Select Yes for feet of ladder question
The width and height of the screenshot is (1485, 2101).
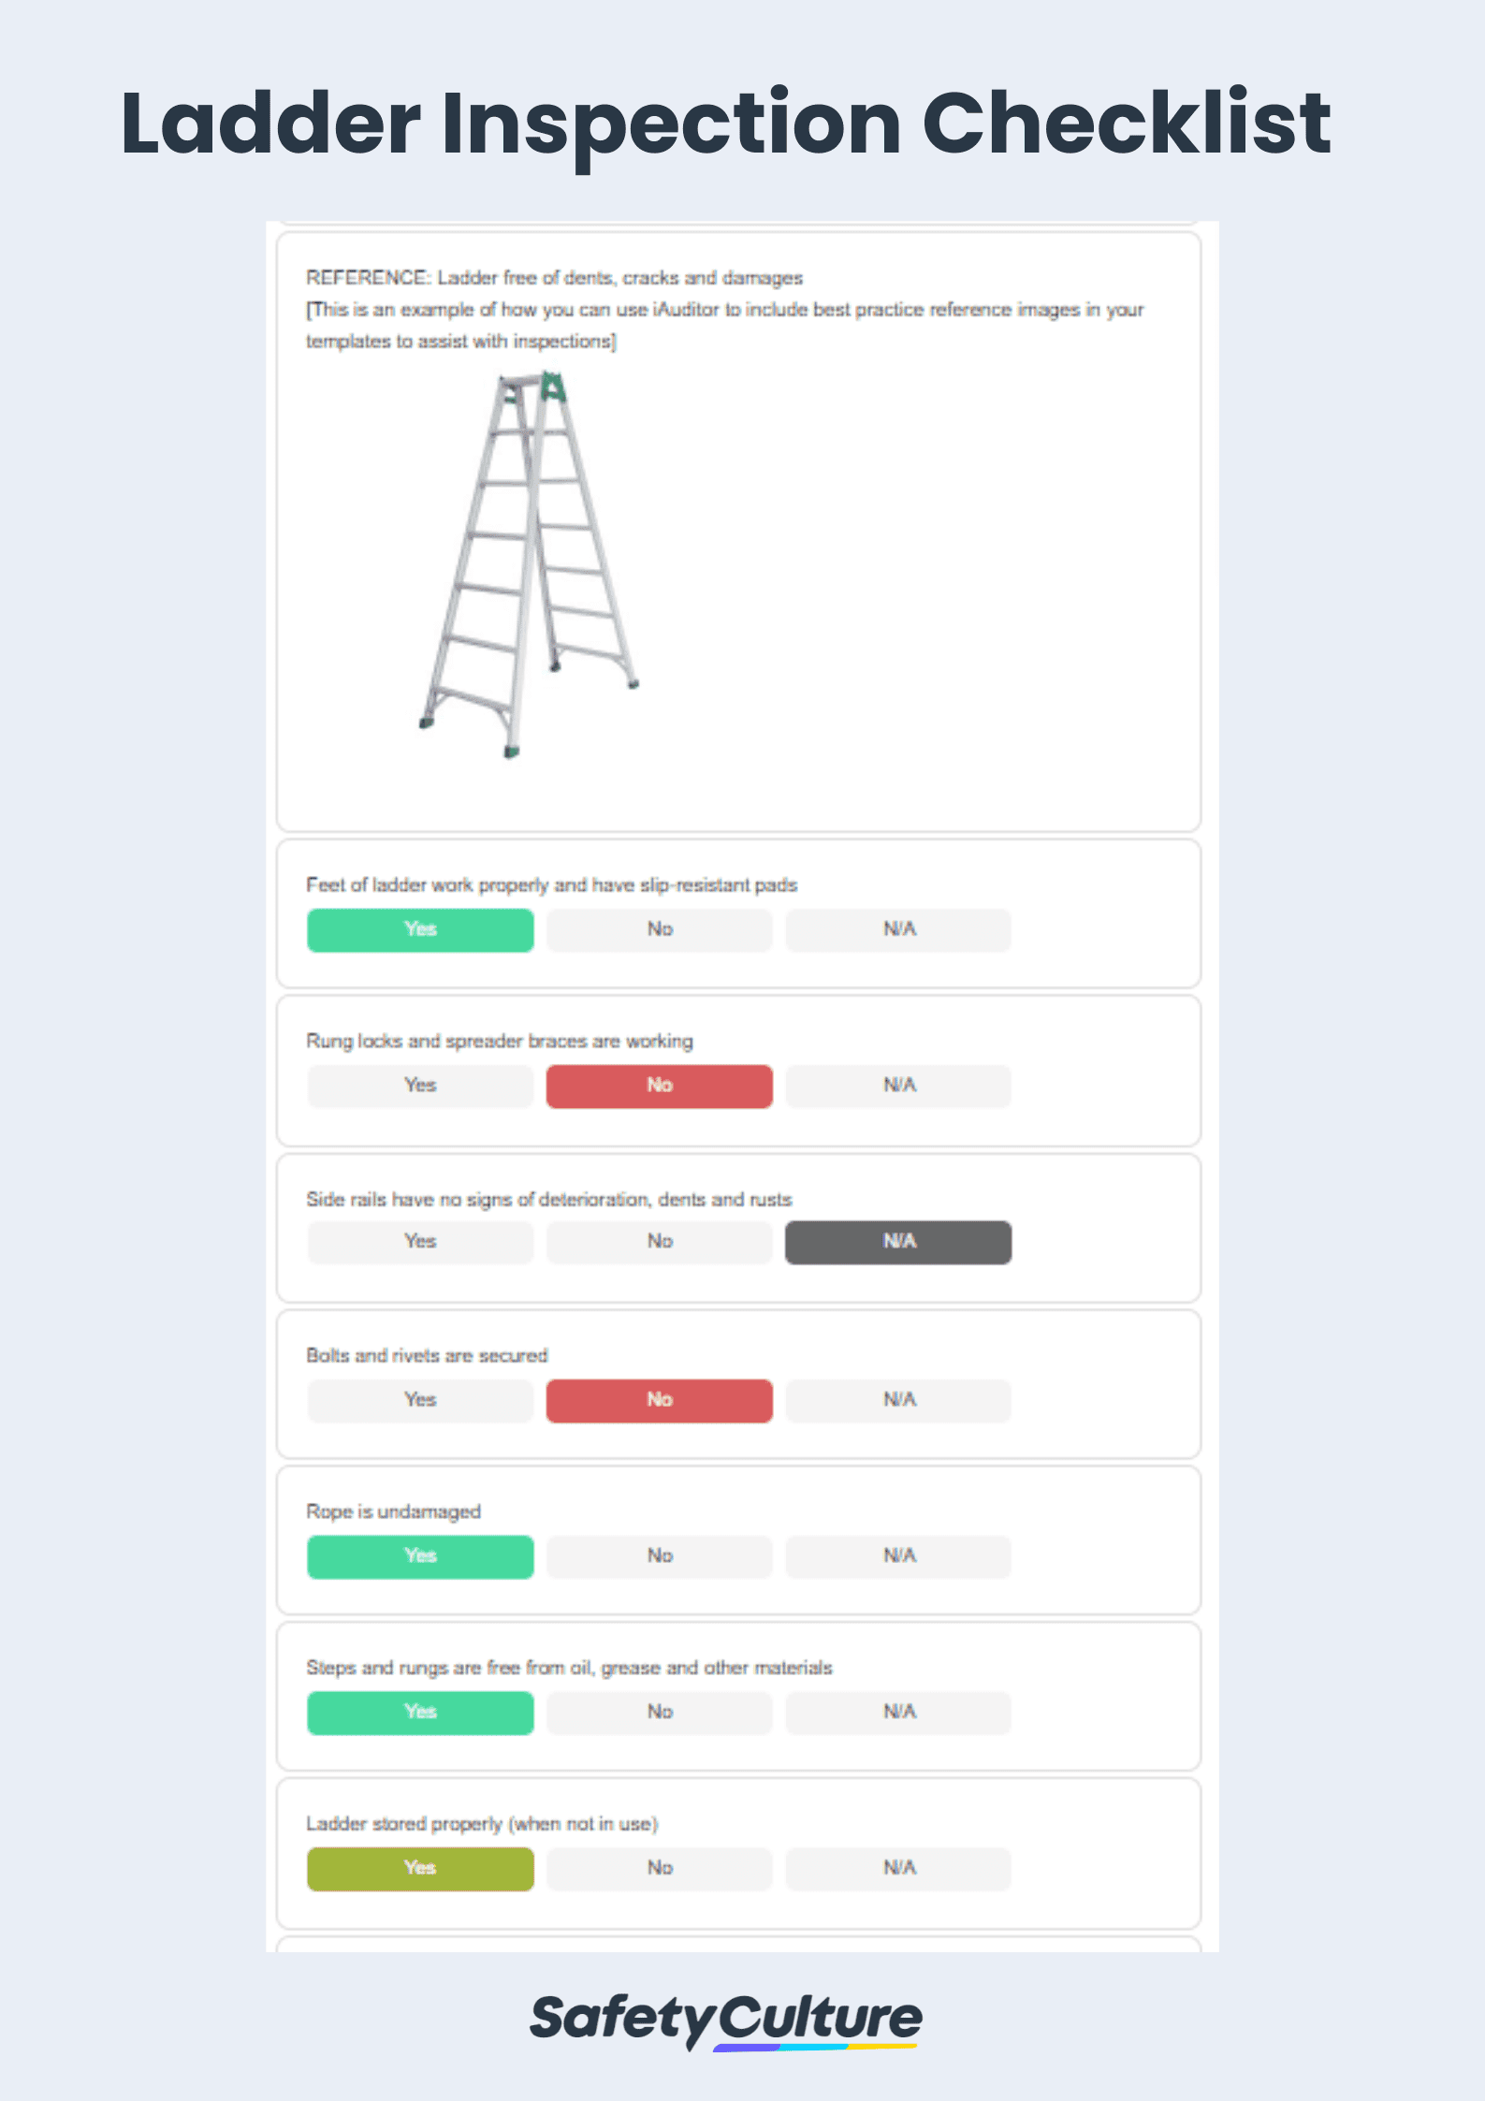tap(420, 929)
